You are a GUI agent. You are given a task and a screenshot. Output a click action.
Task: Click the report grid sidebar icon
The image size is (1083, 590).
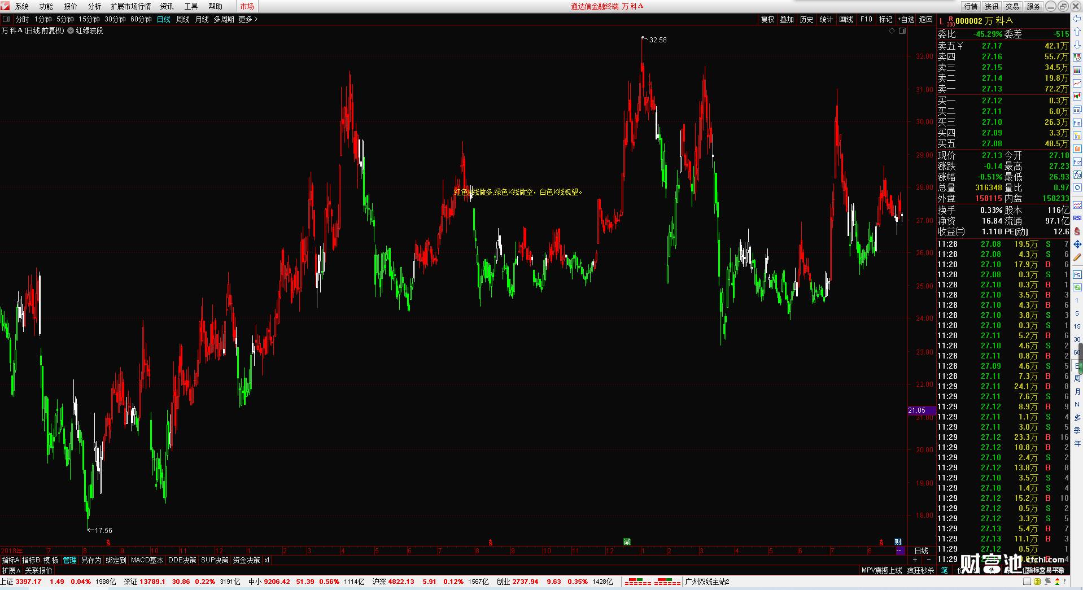[x=1077, y=70]
